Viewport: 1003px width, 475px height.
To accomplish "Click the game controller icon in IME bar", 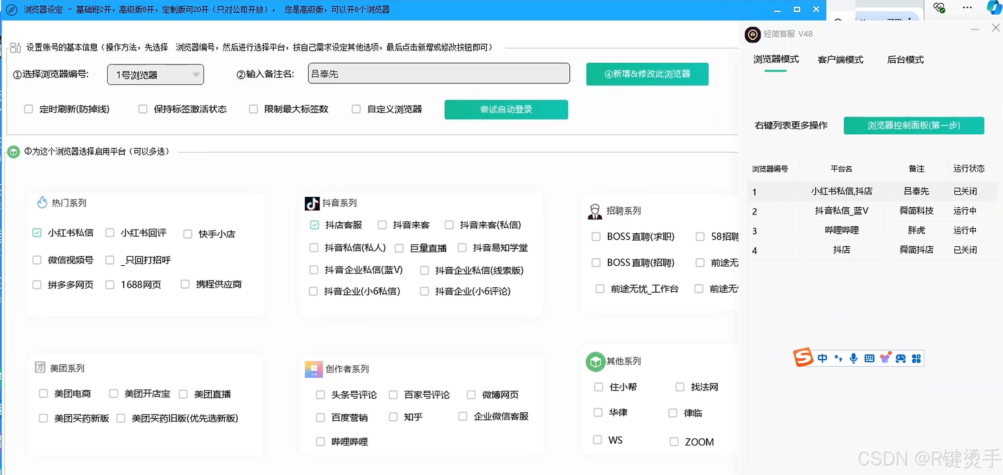I will [901, 358].
